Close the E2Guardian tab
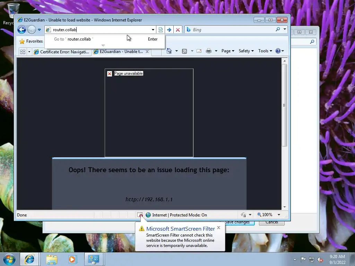Screen dimensions: 355x266 [x=147, y=52]
